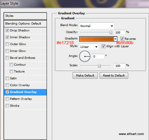Image resolution: width=149 pixels, height=140 pixels.
Task: Enable the Pattern Overlay checkbox
Action: click(7, 99)
